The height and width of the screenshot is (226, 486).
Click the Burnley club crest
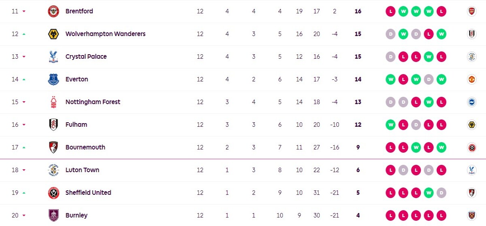pos(53,215)
